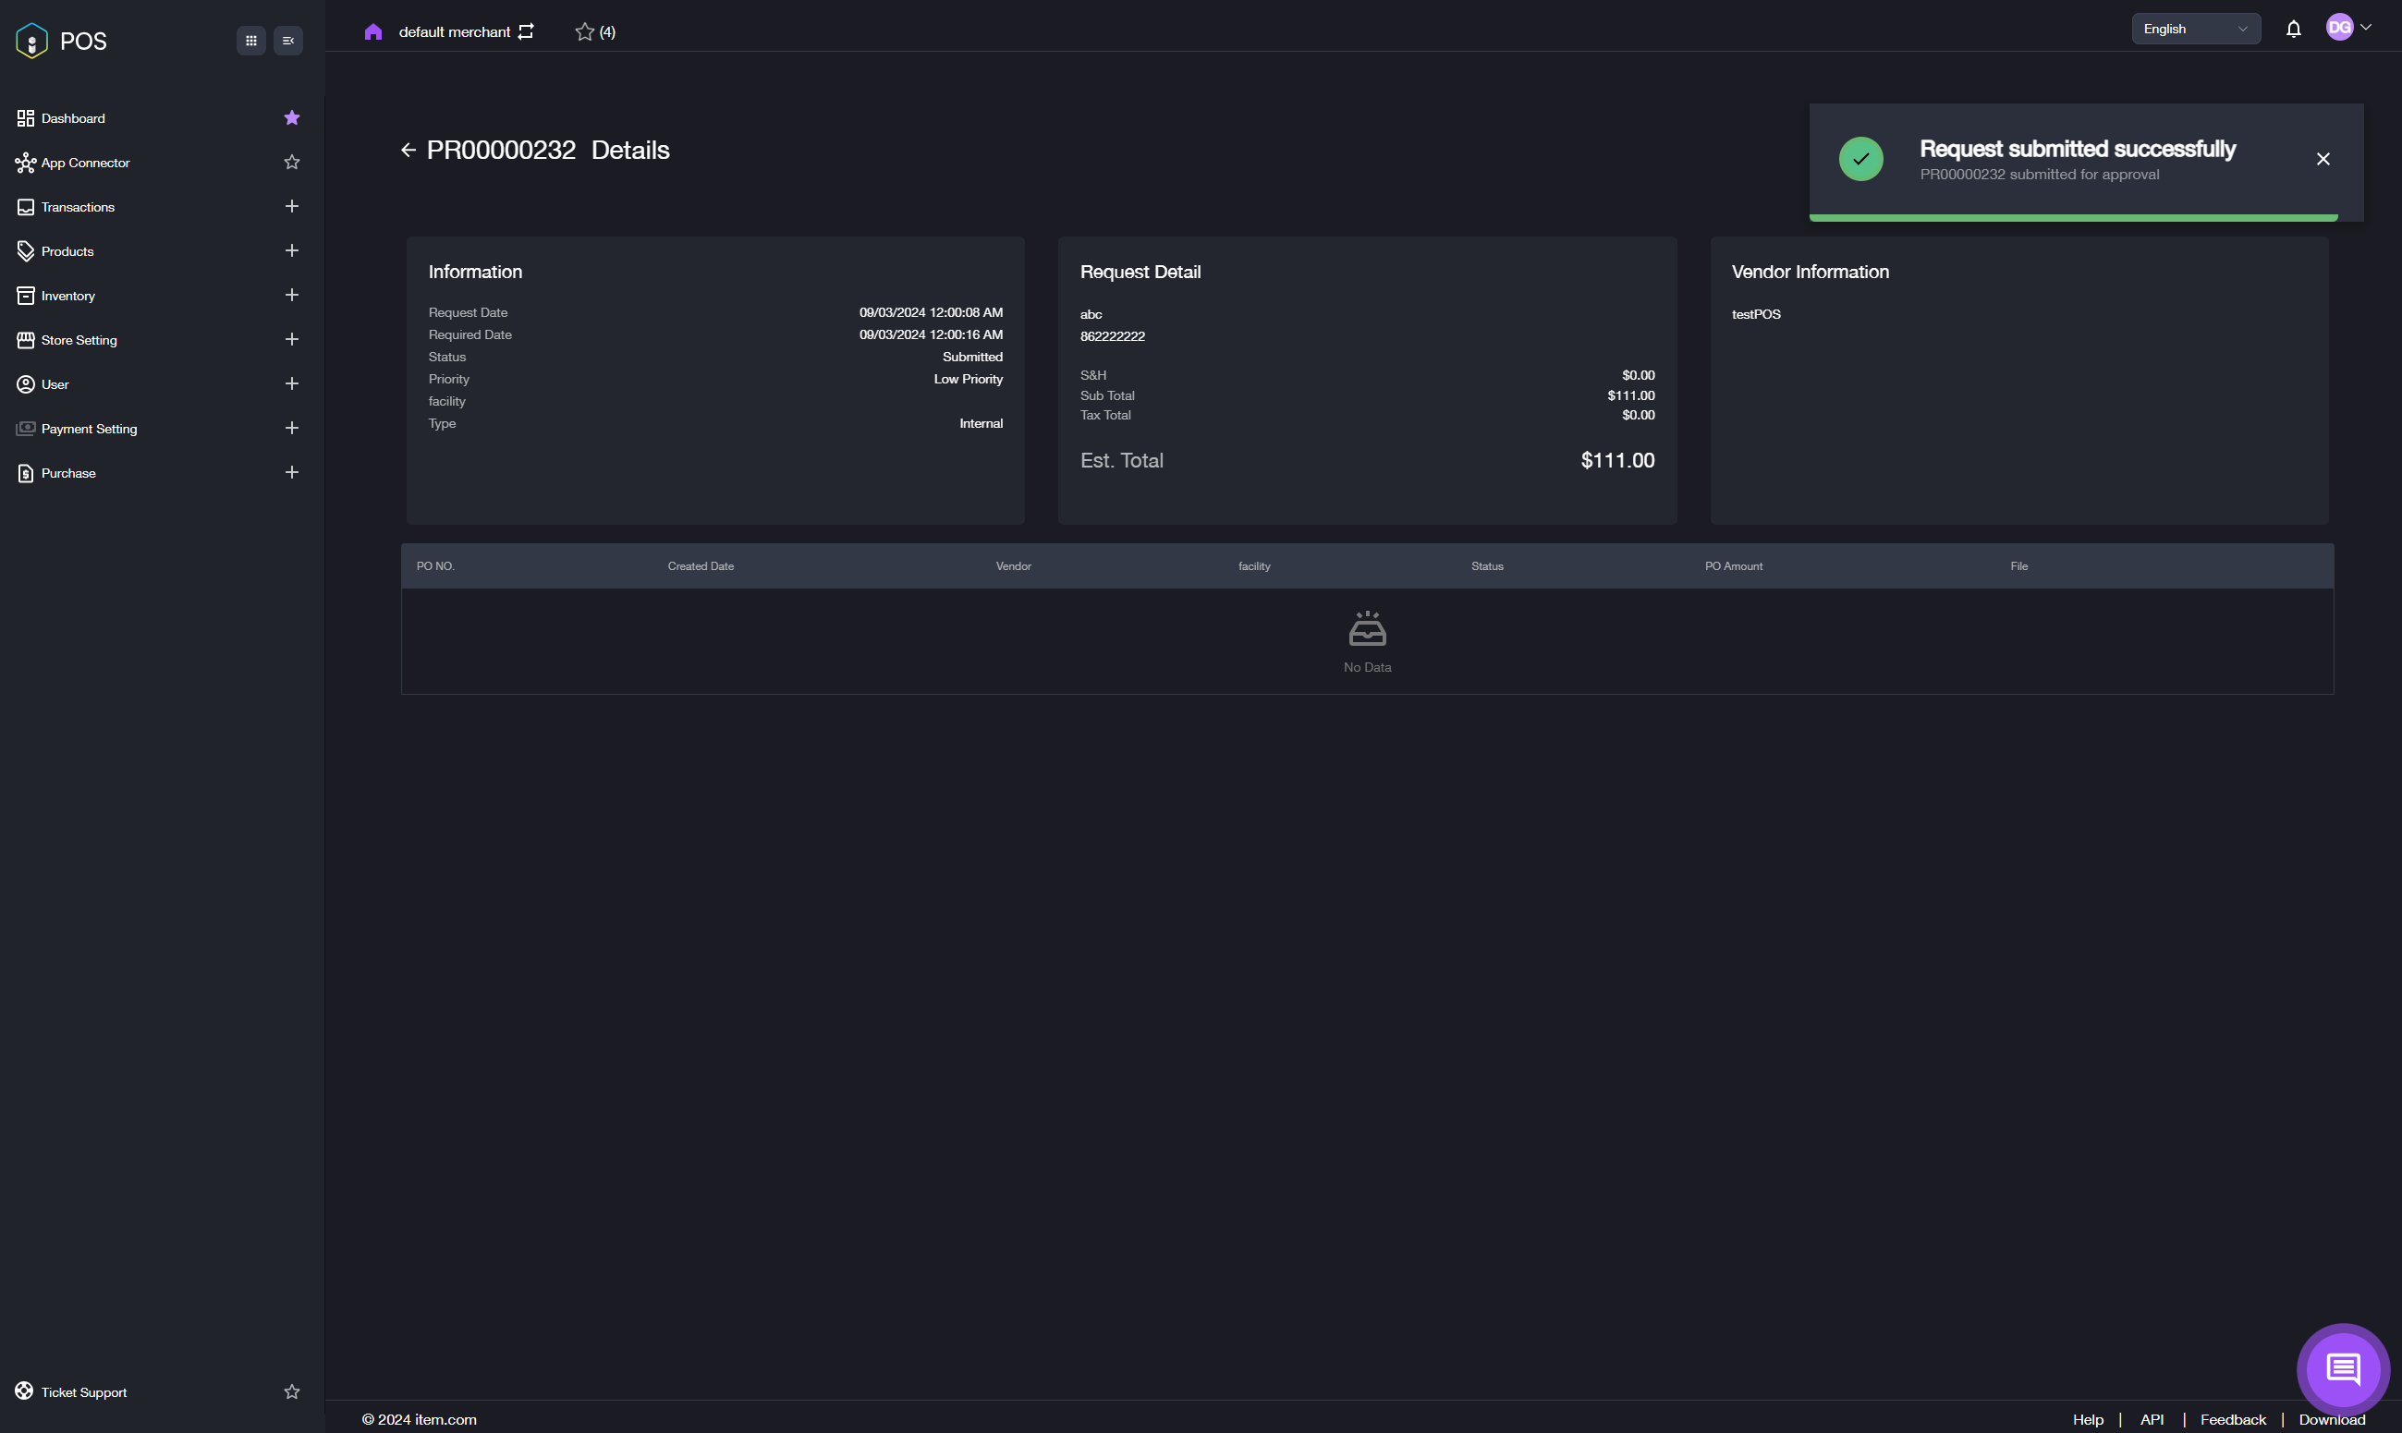2402x1433 pixels.
Task: Expand the Purchase submenu plus
Action: click(x=292, y=472)
